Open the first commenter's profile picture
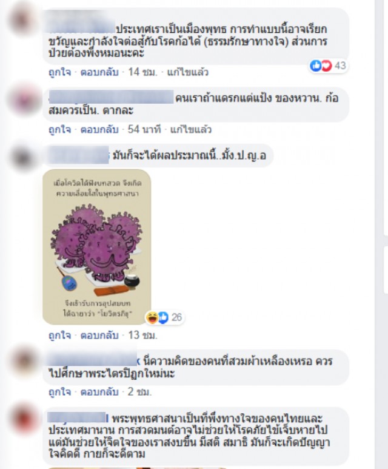This screenshot has width=388, height=469. pyautogui.click(x=24, y=21)
